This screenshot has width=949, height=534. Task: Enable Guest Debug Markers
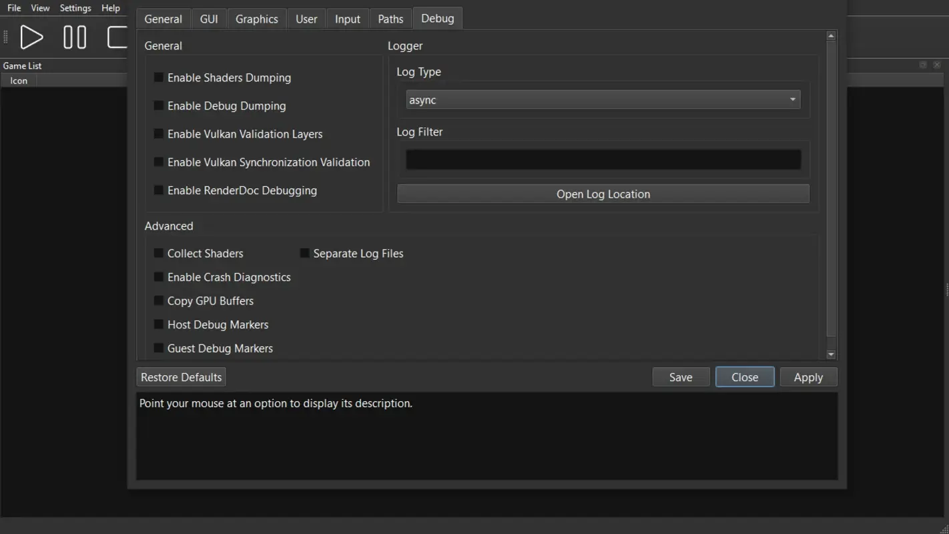[158, 348]
